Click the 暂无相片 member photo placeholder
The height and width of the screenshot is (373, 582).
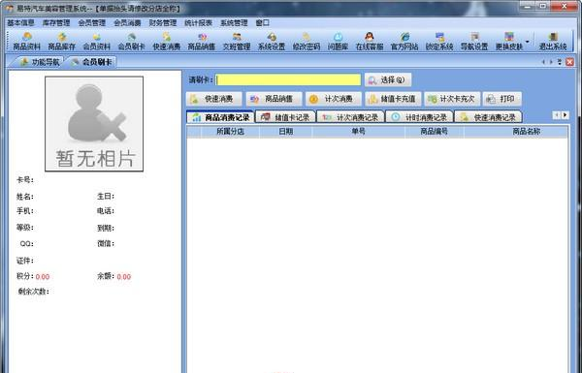94,124
